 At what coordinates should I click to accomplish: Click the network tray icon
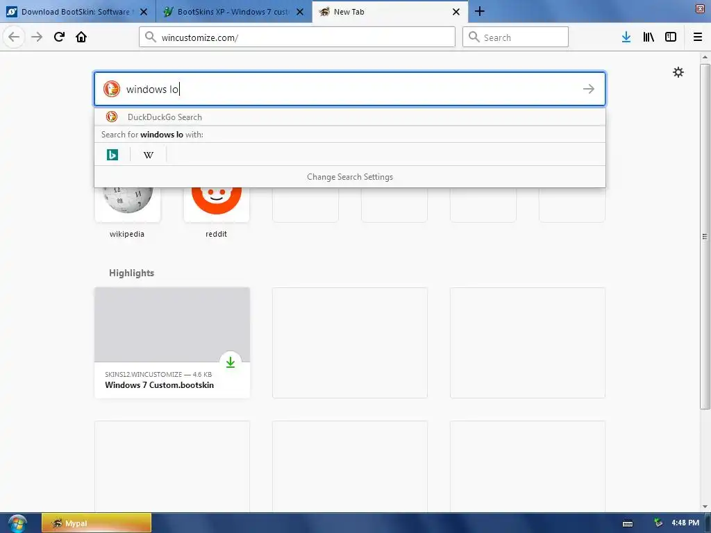tap(658, 523)
